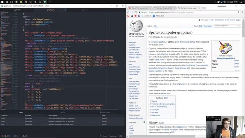This screenshot has height=138, width=245.
Task: Open the Main page sidebar link
Action: pos(132,43)
